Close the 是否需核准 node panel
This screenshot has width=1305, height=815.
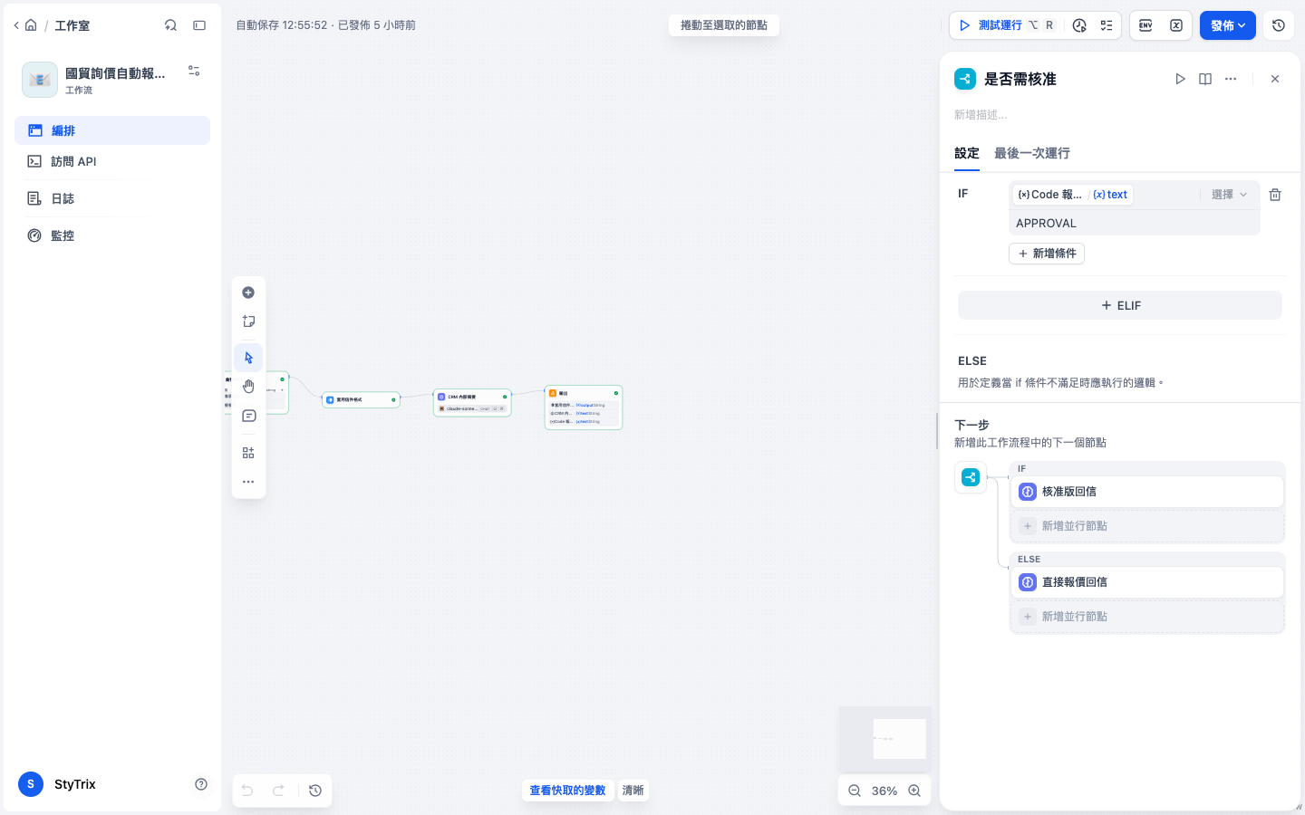point(1275,79)
